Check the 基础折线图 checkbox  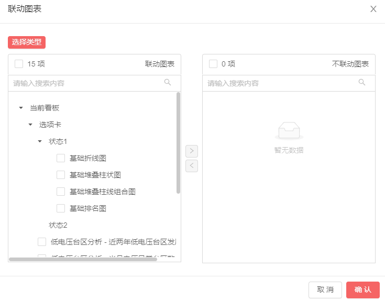point(61,158)
